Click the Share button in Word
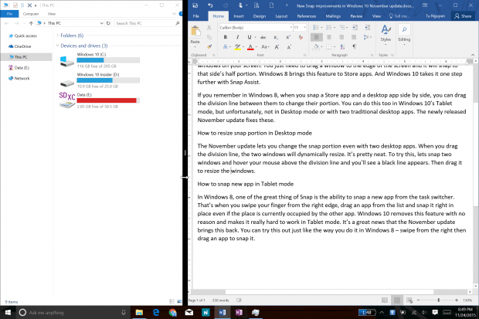479x319 pixels. coord(463,16)
